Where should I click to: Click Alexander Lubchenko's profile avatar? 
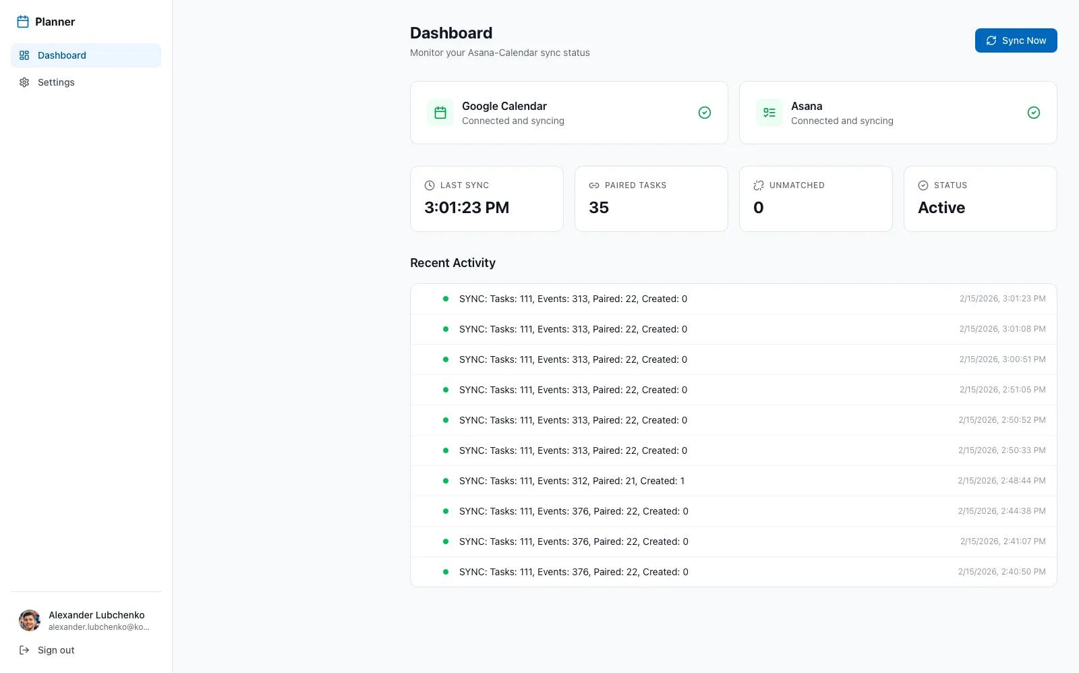30,620
